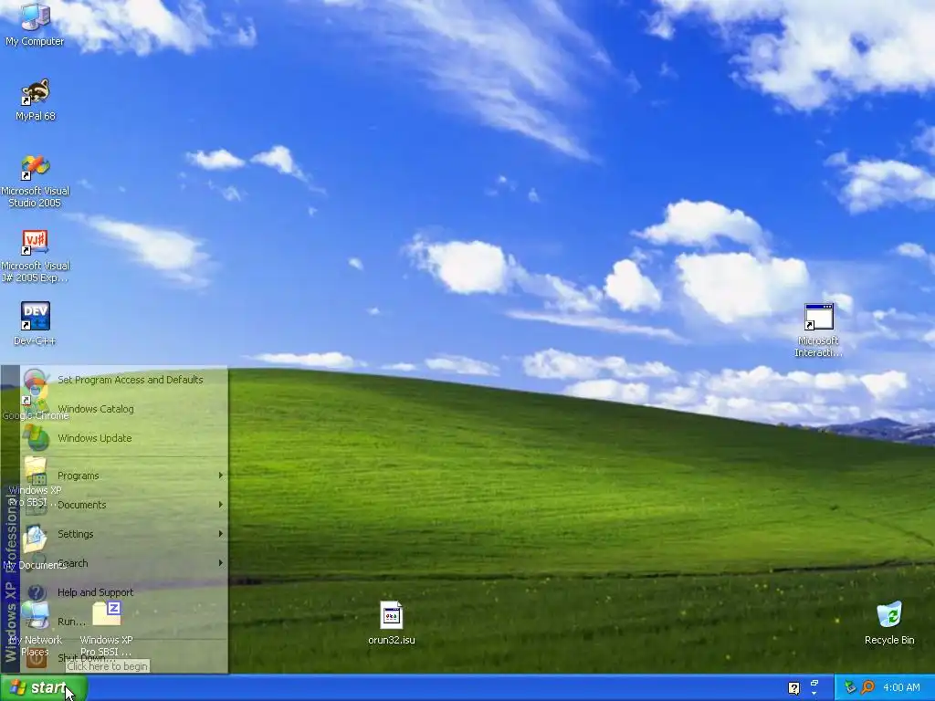Click the 4:00 AM clock
Screen dimensions: 935x701
[901, 688]
